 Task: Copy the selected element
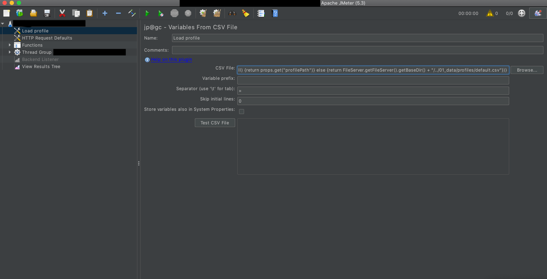point(76,13)
